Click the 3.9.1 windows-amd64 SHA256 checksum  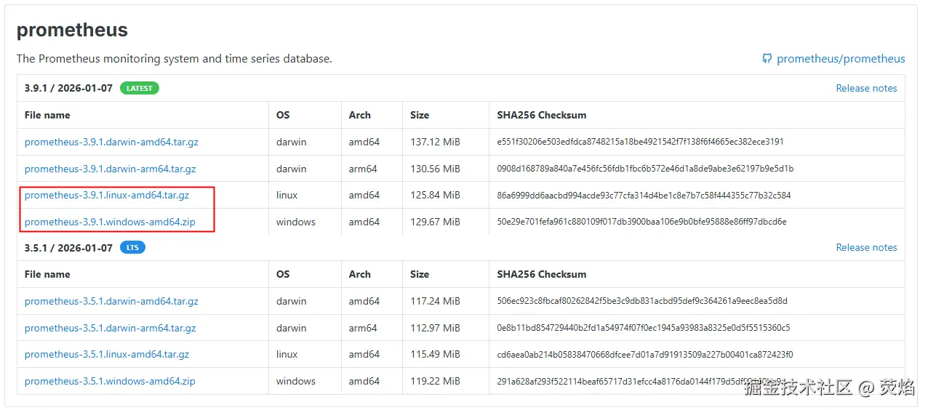pyautogui.click(x=641, y=222)
